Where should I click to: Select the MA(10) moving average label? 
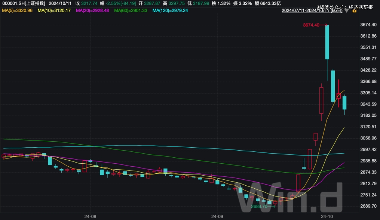pos(54,10)
